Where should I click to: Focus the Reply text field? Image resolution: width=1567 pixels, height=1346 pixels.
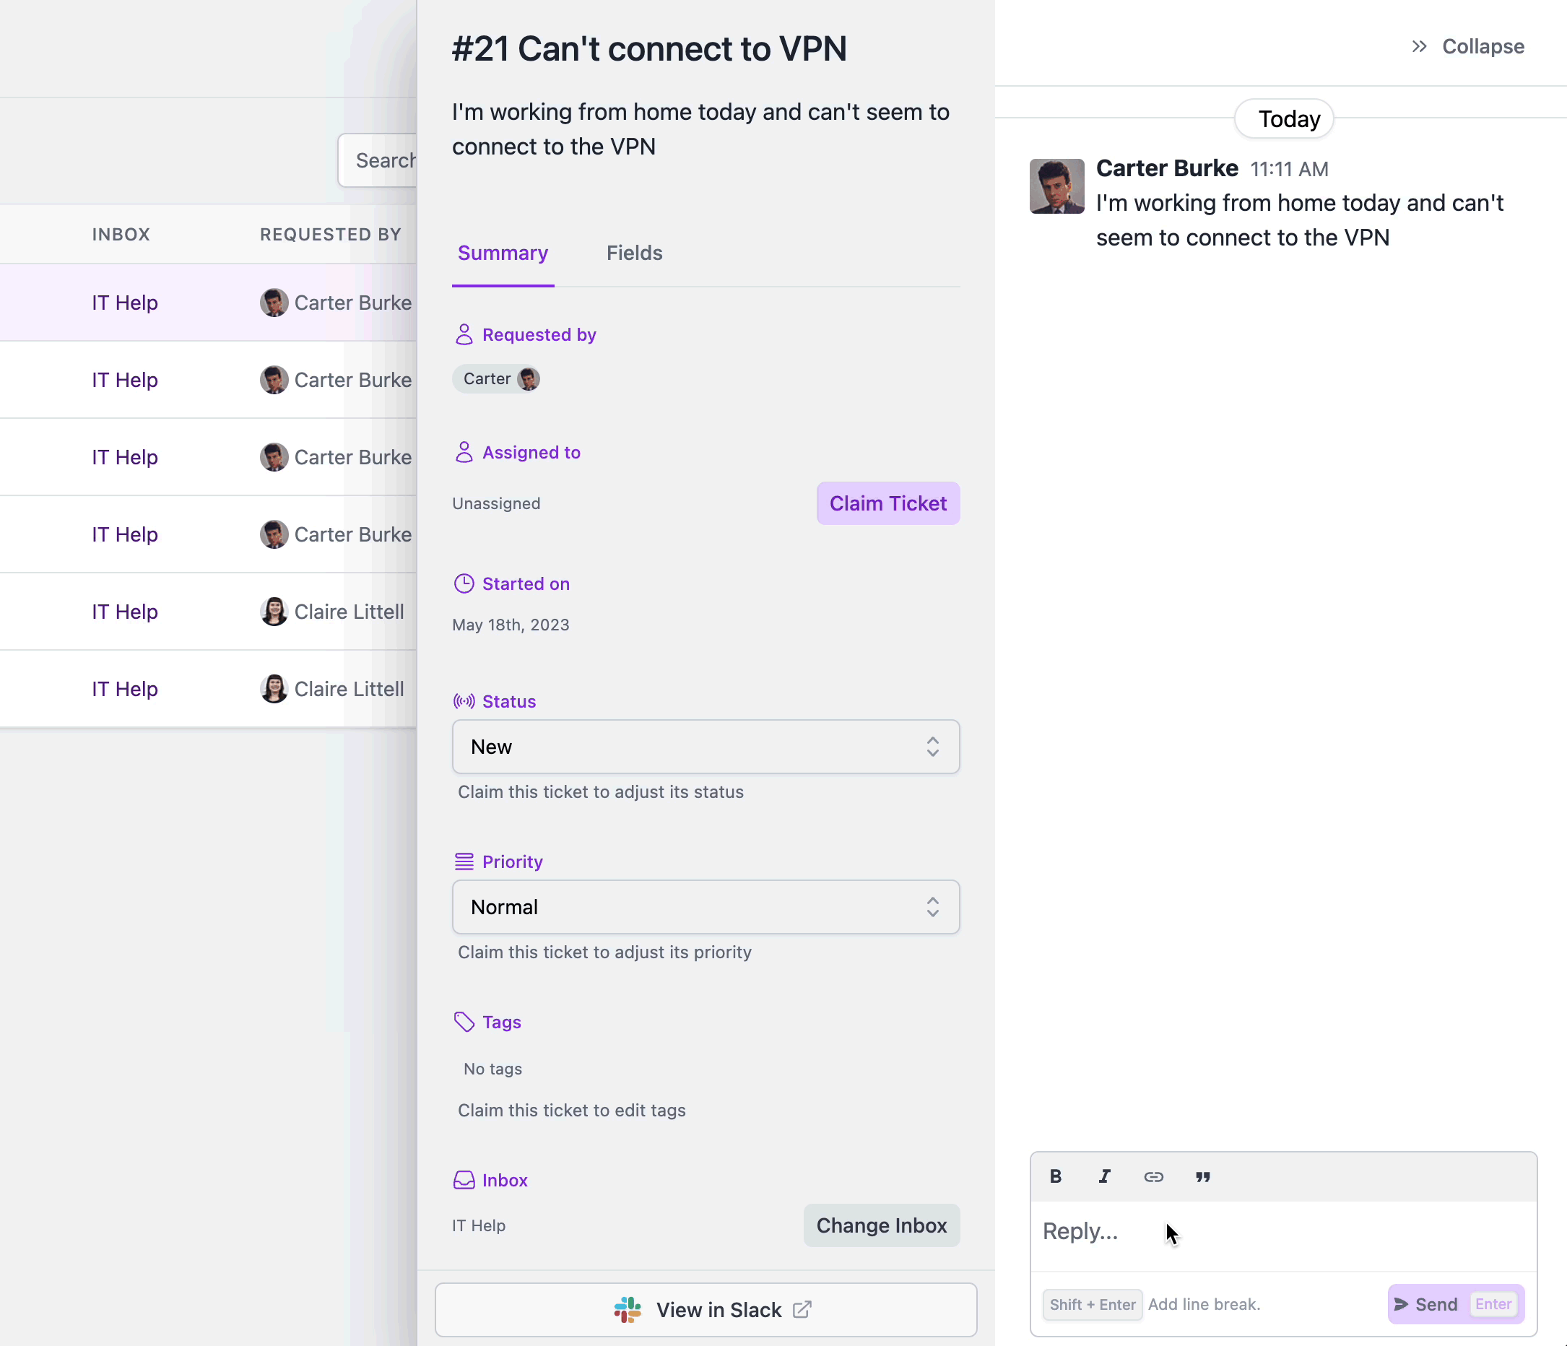point(1282,1233)
